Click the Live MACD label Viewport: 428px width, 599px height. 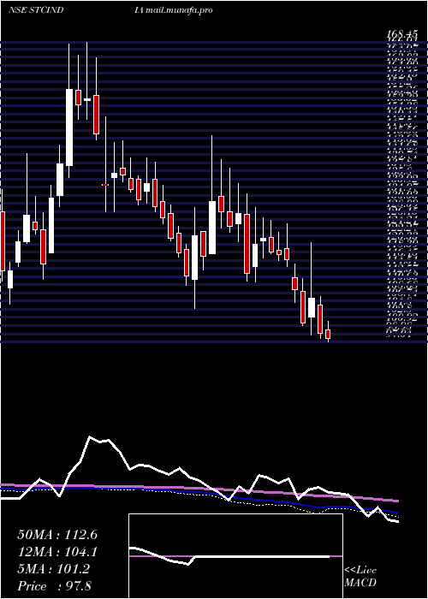[x=360, y=577]
